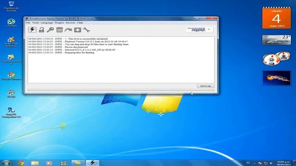Screen dimensions: 296x166
Task: Click the wrench icon in toolbar
Action: [x=86, y=30]
